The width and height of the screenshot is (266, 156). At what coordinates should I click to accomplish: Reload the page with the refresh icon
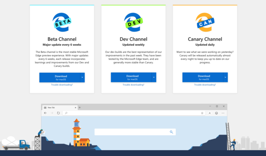(x=59, y=113)
